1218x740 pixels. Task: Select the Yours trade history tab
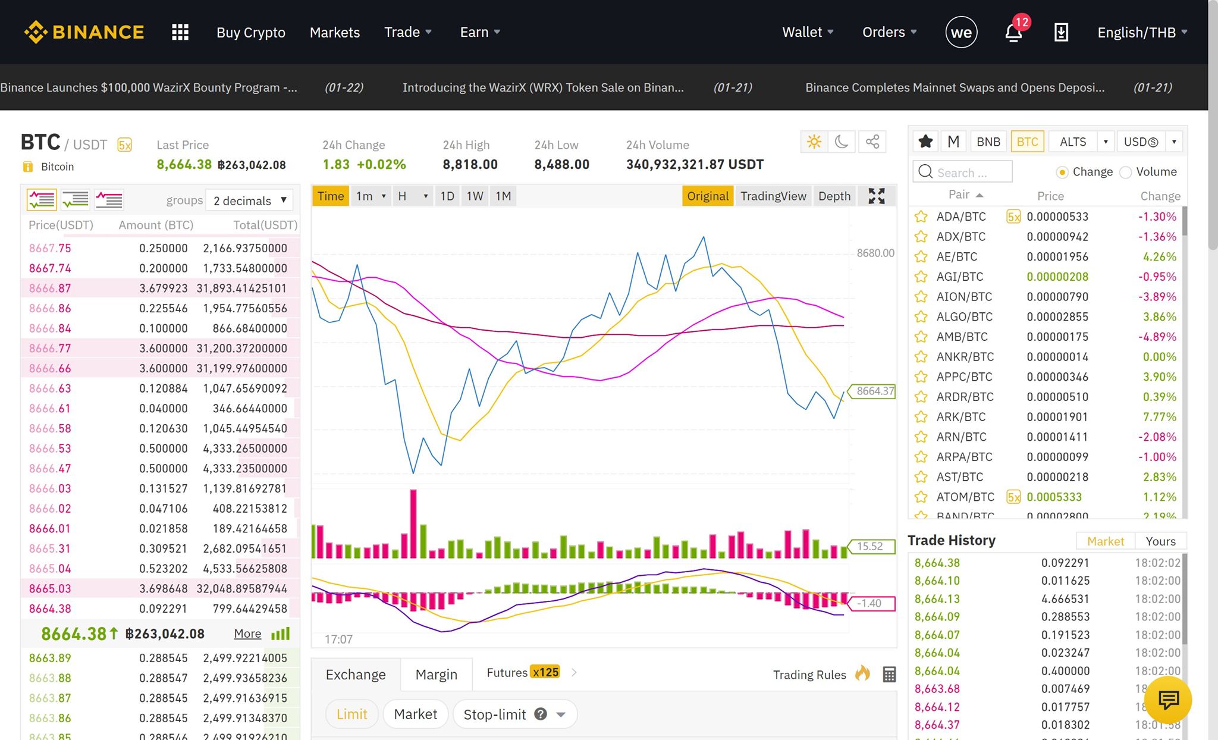1161,541
